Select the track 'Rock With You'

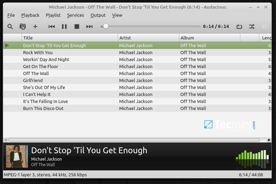[137, 53]
